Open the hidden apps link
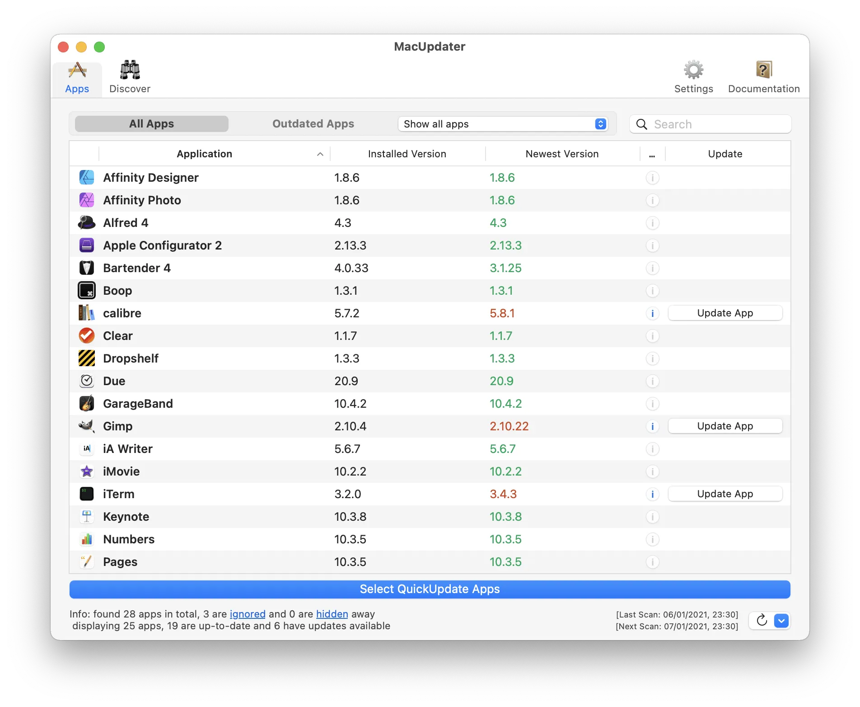 pyautogui.click(x=332, y=614)
